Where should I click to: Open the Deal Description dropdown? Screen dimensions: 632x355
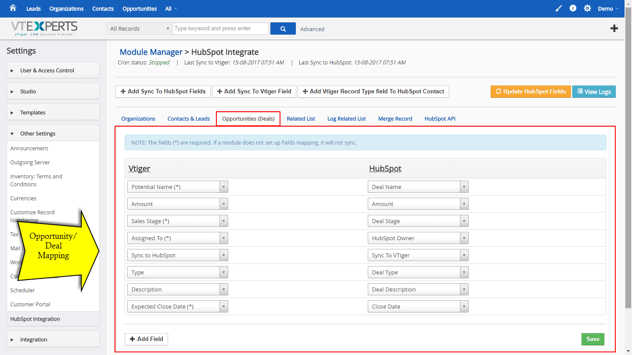pyautogui.click(x=418, y=289)
